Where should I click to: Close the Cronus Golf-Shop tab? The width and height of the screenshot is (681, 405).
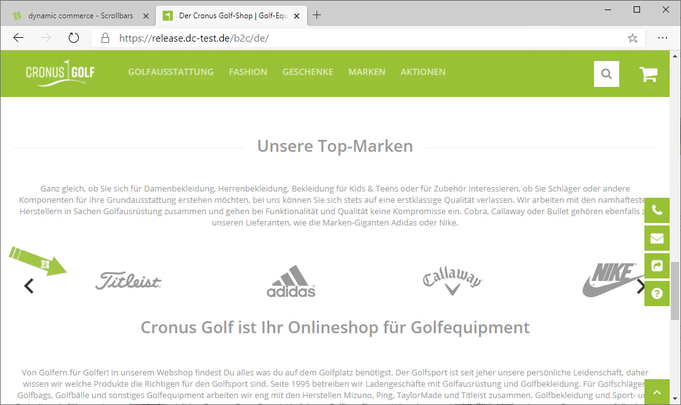coord(296,16)
